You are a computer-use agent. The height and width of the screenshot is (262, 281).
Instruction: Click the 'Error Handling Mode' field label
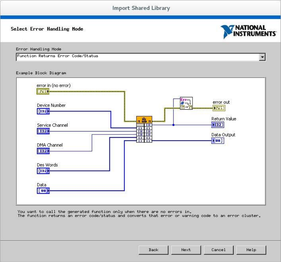point(38,49)
